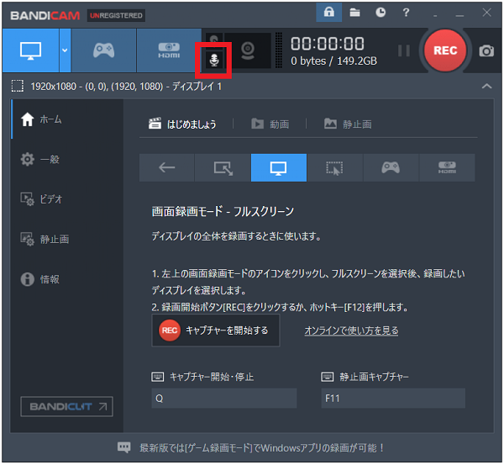Screen dimensions: 504x465
Task: Click the pause recording icon
Action: [404, 50]
